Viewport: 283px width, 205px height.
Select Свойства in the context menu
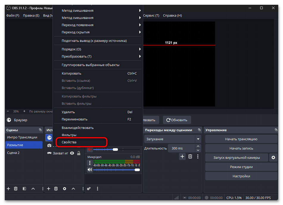[x=69, y=142]
